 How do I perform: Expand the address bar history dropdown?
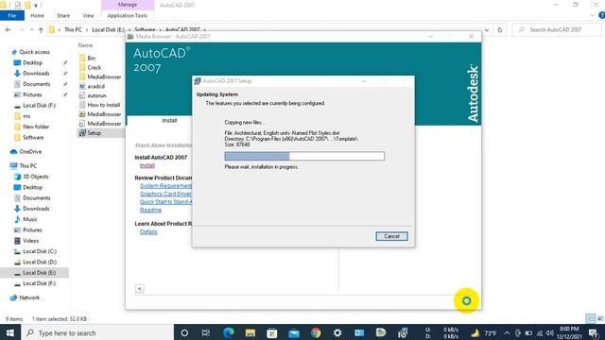click(487, 29)
